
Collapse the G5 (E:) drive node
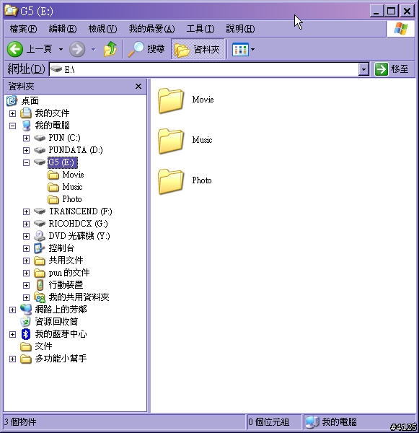[26, 162]
